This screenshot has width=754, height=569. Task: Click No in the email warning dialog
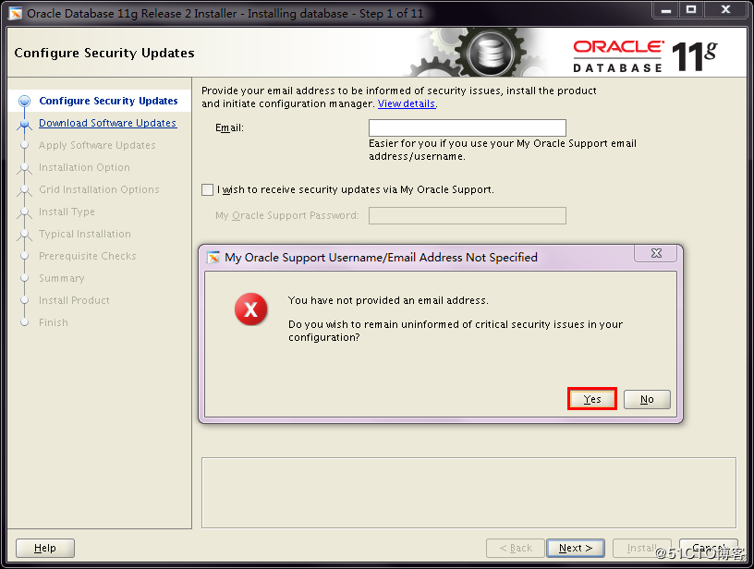(647, 399)
